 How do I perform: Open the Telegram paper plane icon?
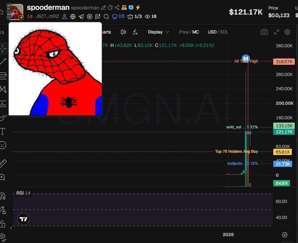click(81, 17)
